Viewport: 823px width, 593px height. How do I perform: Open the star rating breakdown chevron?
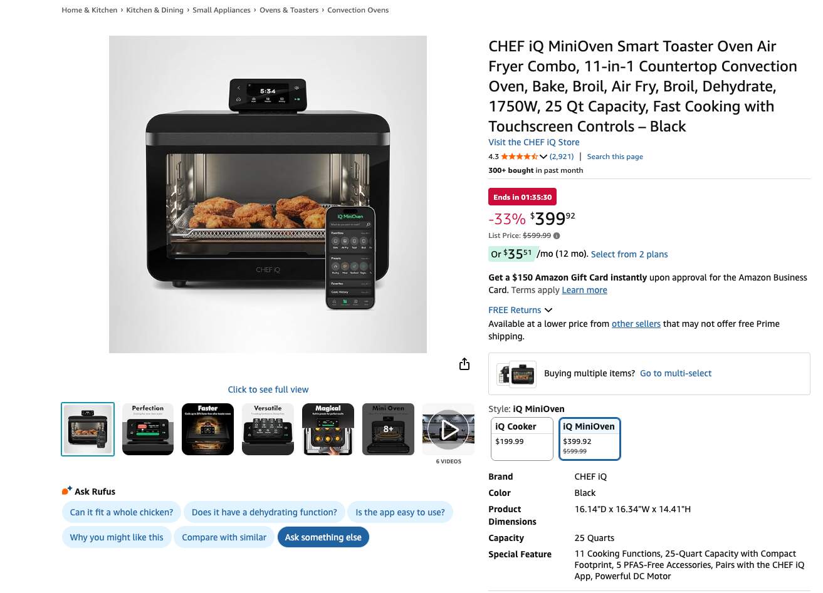click(543, 157)
